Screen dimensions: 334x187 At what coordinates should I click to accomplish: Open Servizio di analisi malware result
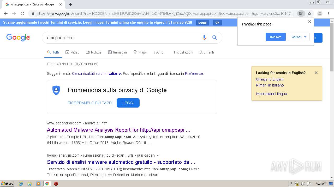tap(121, 162)
